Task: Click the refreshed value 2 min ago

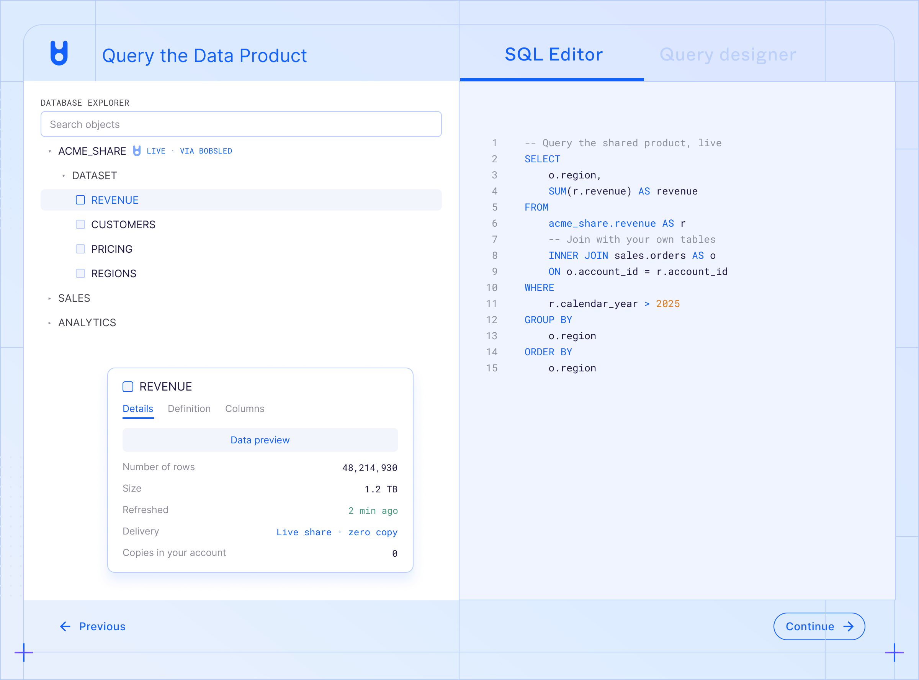Action: pos(373,511)
